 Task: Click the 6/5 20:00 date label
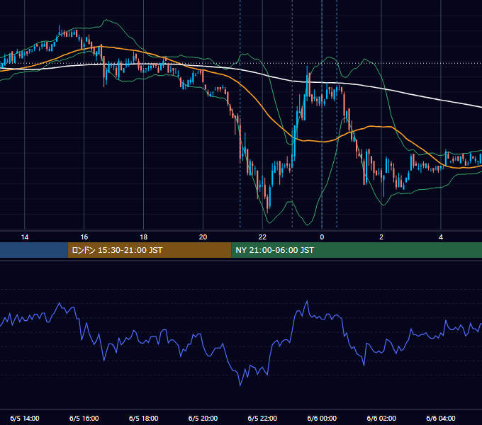[203, 418]
